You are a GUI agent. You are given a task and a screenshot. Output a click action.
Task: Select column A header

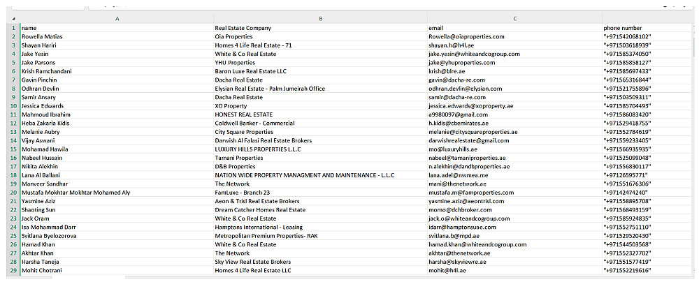pos(117,19)
